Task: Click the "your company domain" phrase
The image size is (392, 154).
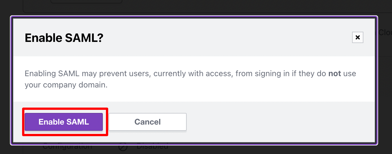Action: click(65, 85)
